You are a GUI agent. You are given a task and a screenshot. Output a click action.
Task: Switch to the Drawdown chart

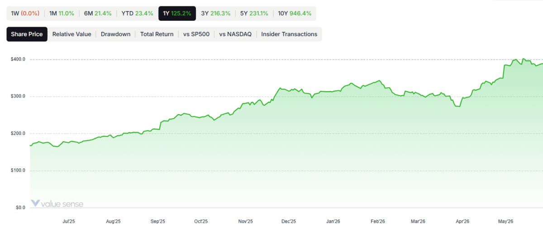pos(115,34)
